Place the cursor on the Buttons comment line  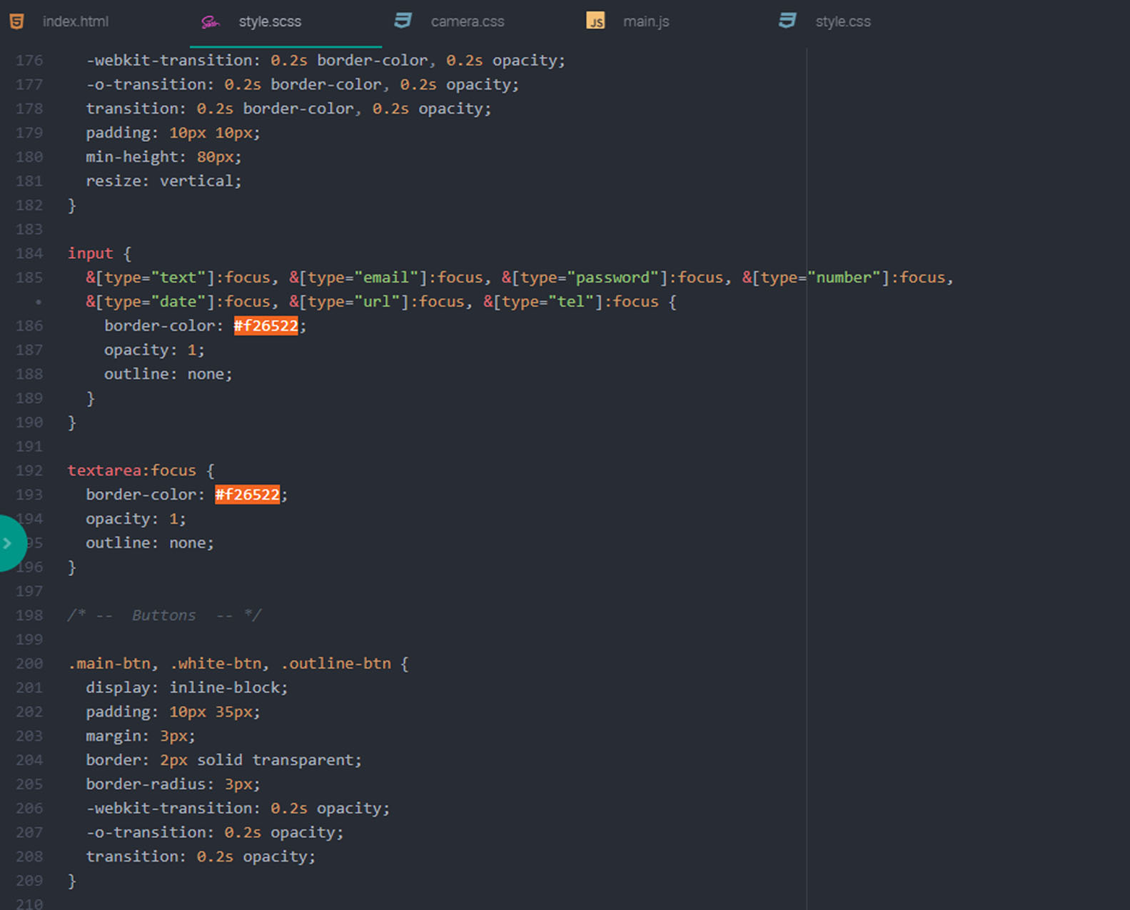[x=164, y=615]
